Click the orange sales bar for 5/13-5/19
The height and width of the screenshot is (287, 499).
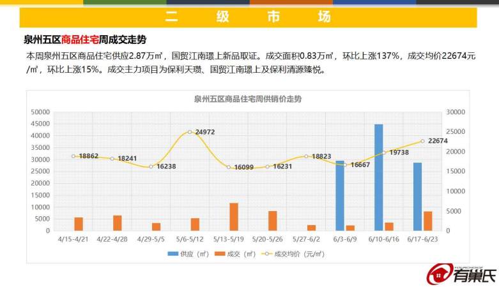[x=234, y=217]
